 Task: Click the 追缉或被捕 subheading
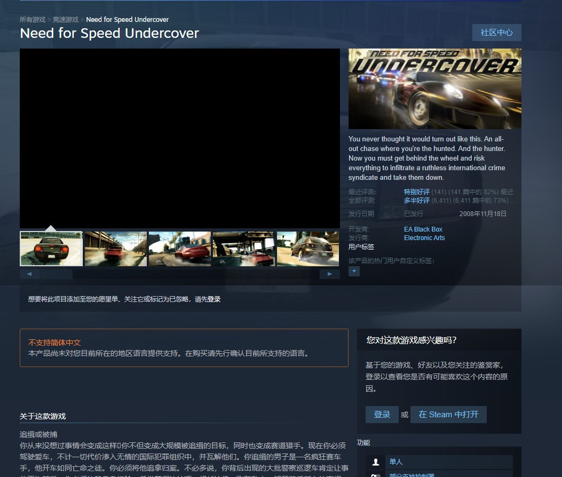(x=38, y=435)
